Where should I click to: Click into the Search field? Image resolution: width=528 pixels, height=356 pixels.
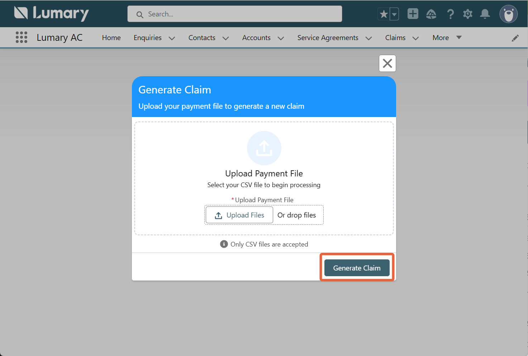click(x=235, y=14)
